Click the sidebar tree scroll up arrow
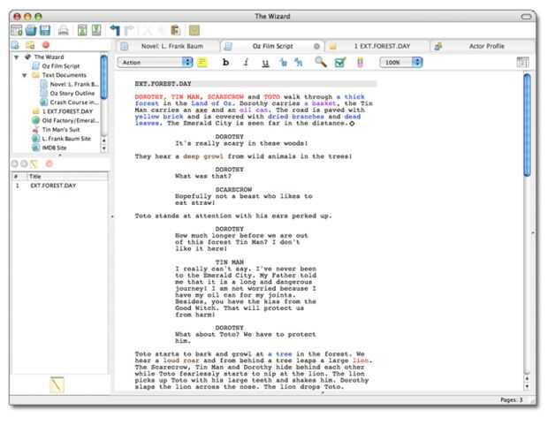Image resolution: width=548 pixels, height=425 pixels. (103, 140)
